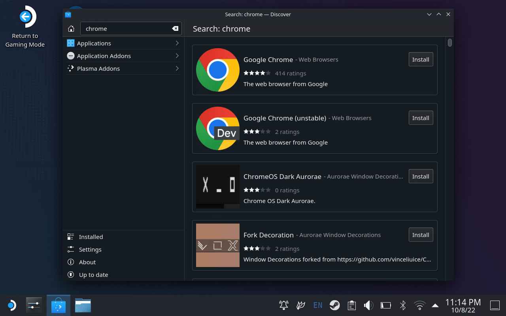Click the ChromeOS Dark Aurorae title
The image size is (506, 316).
[x=282, y=177]
